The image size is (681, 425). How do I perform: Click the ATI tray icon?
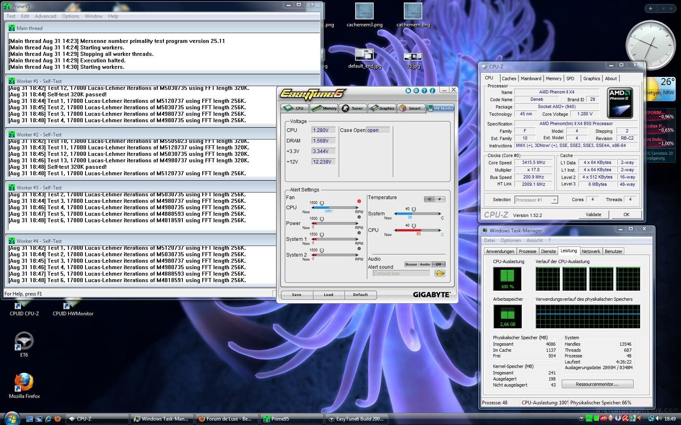604,419
